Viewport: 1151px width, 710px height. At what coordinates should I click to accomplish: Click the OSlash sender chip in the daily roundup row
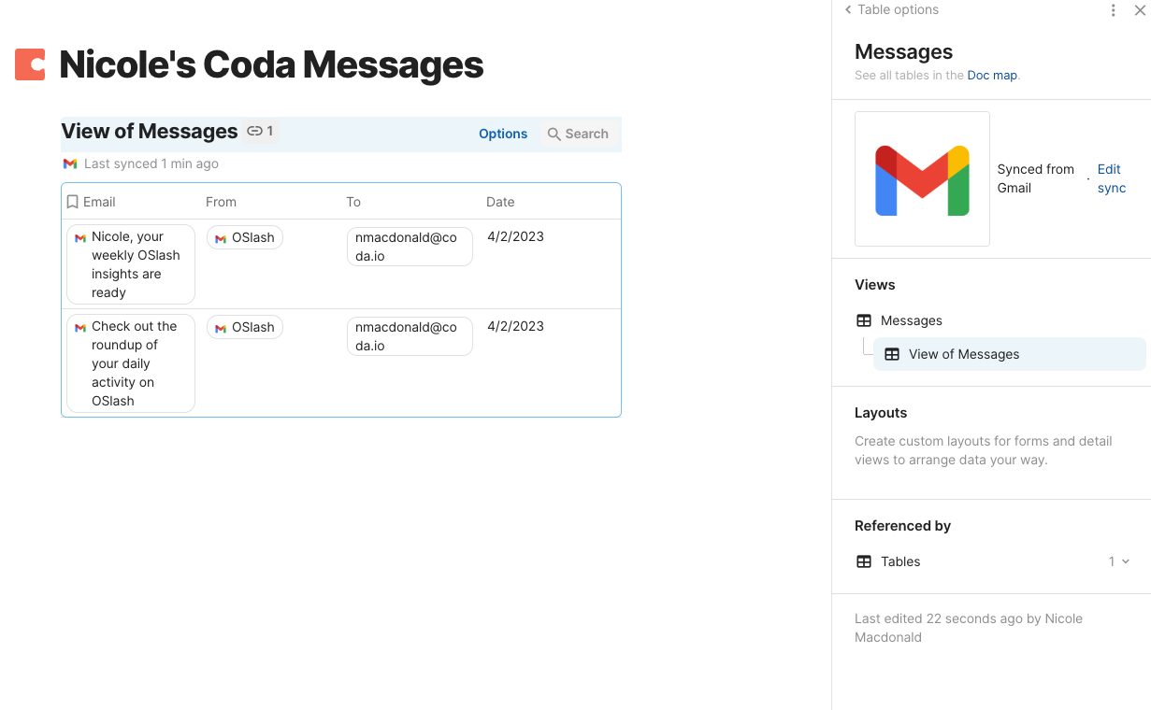tap(245, 327)
